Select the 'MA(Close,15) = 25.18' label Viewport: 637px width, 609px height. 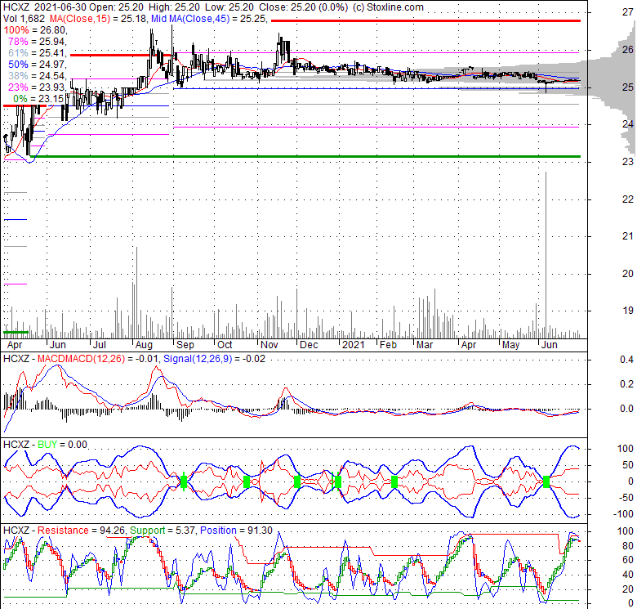coord(98,19)
